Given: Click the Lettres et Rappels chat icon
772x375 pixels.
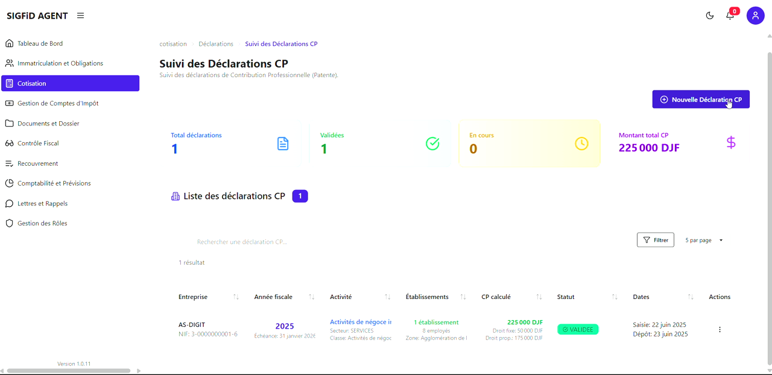Looking at the screenshot, I should pos(9,203).
